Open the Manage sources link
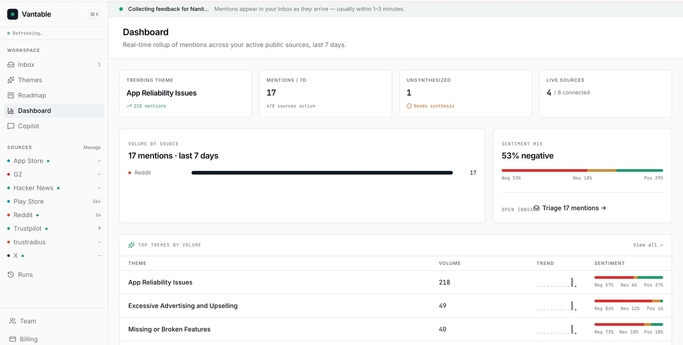The height and width of the screenshot is (345, 683). pyautogui.click(x=92, y=147)
